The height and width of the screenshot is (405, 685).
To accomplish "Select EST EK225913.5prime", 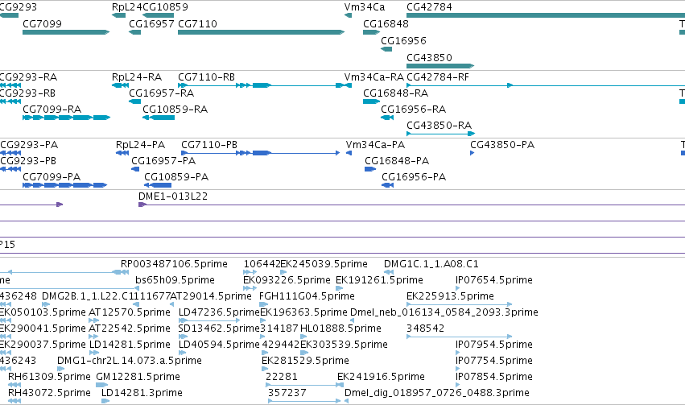I will [450, 296].
